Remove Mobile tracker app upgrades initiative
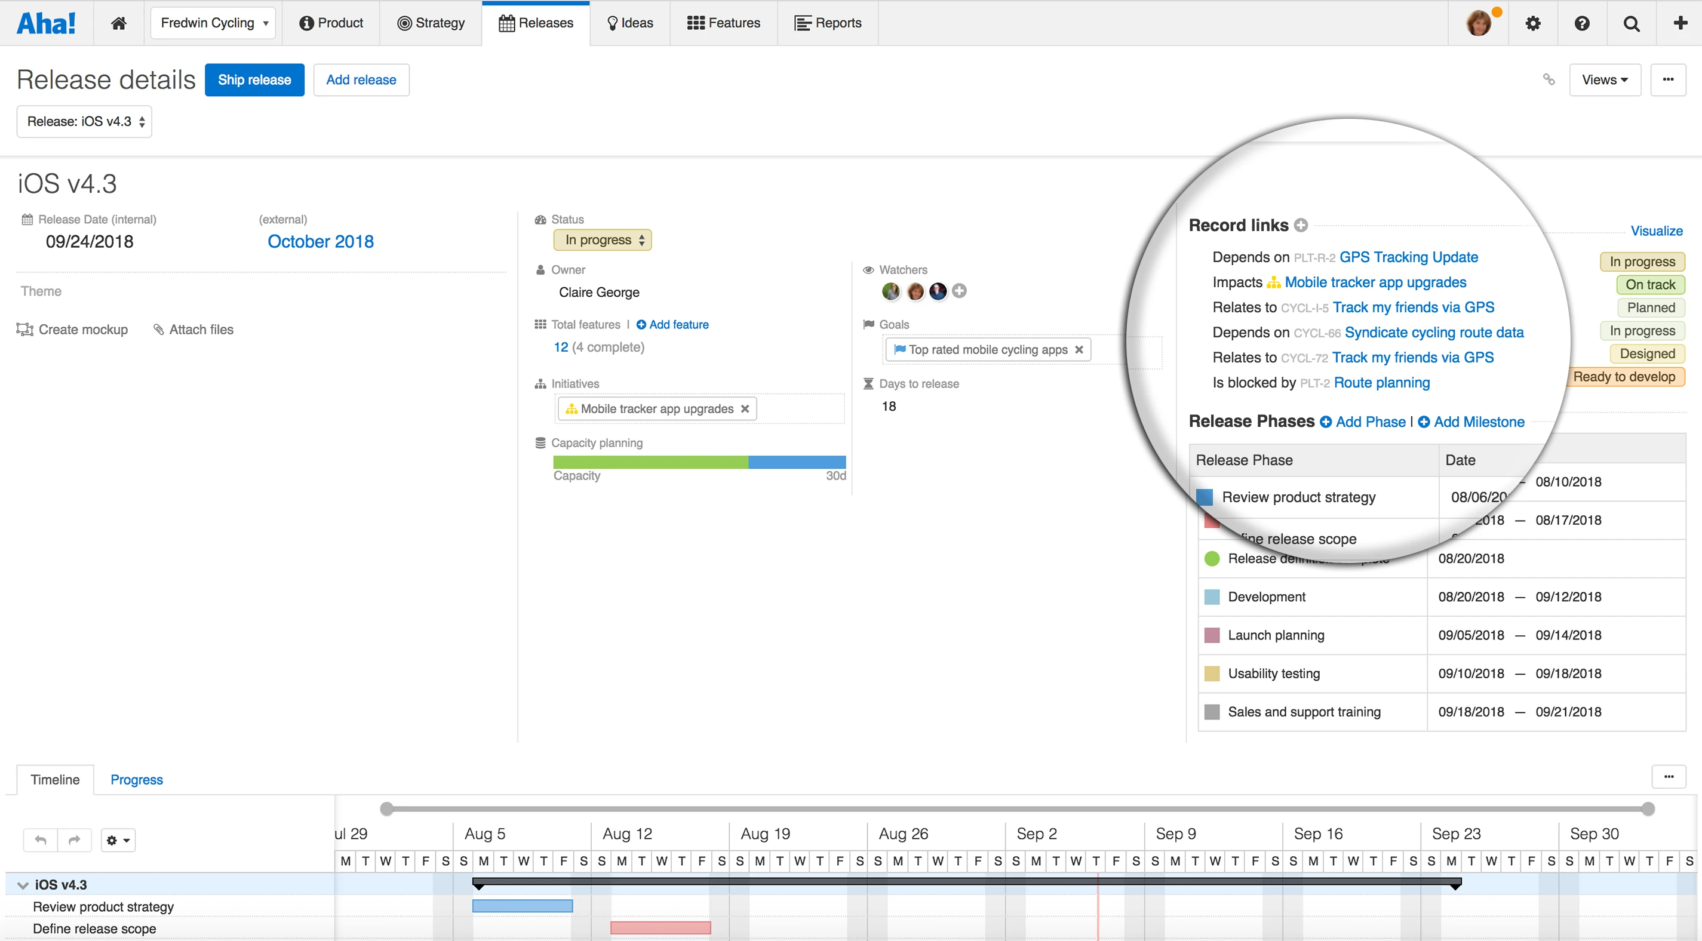This screenshot has width=1702, height=941. [x=745, y=408]
